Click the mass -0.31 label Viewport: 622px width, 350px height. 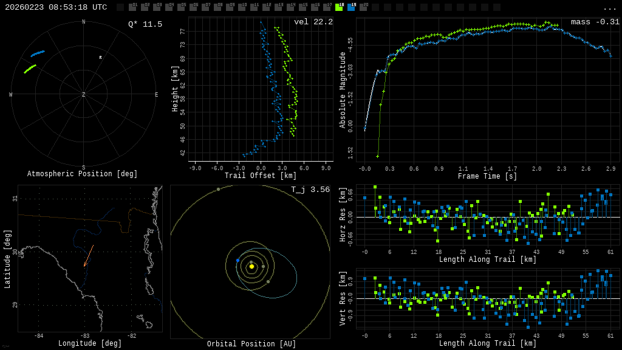(595, 22)
